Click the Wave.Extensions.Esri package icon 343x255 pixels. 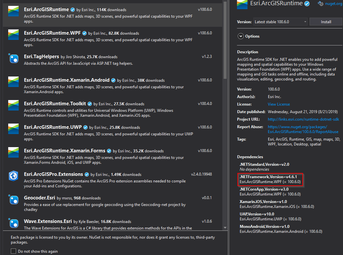[13, 223]
